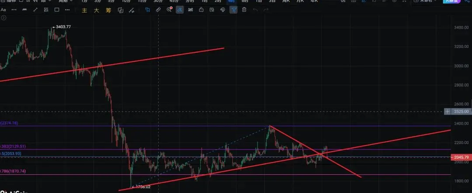Select the Aa text annotation tool
Image resolution: width=472 pixels, height=193 pixels.
pos(3,10)
